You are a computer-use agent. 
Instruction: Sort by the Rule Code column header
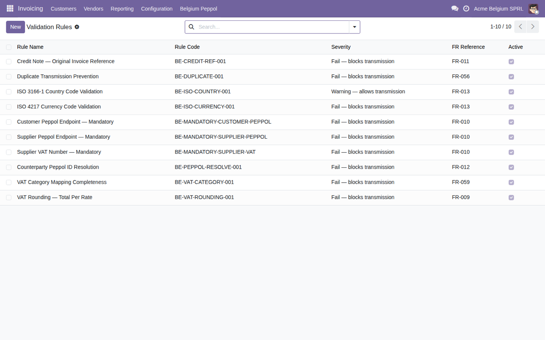[x=187, y=47]
